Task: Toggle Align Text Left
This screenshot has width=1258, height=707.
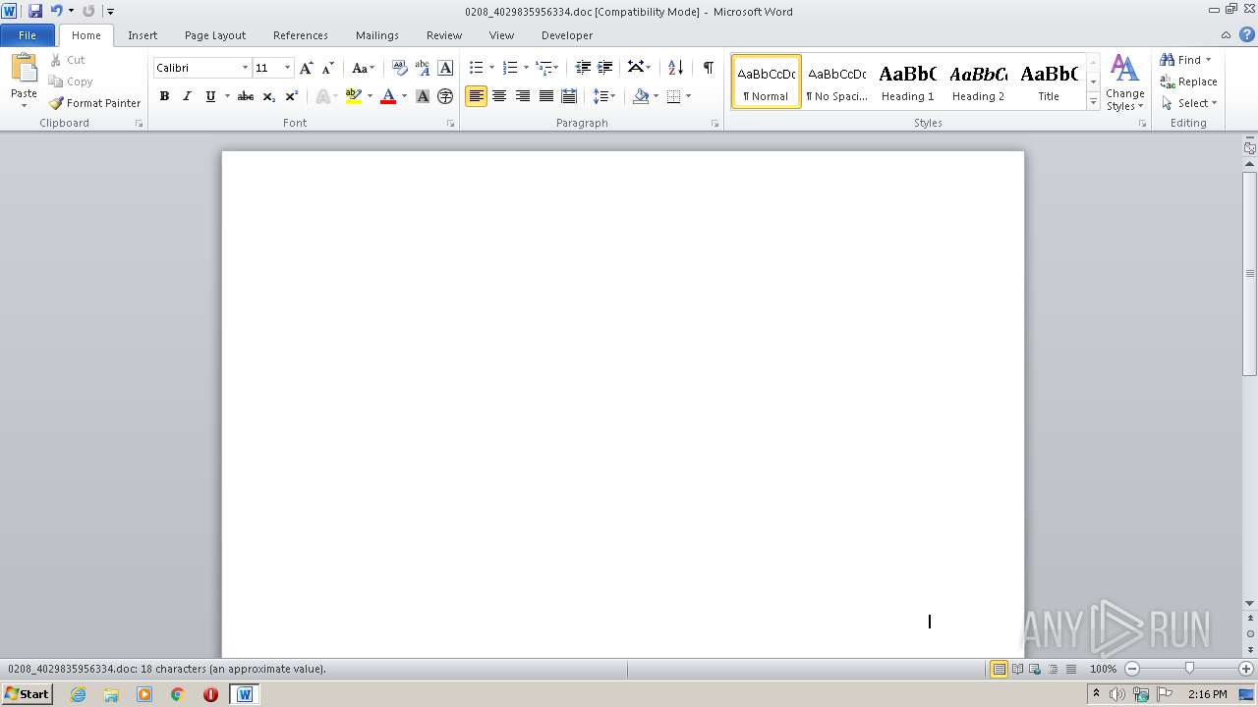Action: pos(476,96)
